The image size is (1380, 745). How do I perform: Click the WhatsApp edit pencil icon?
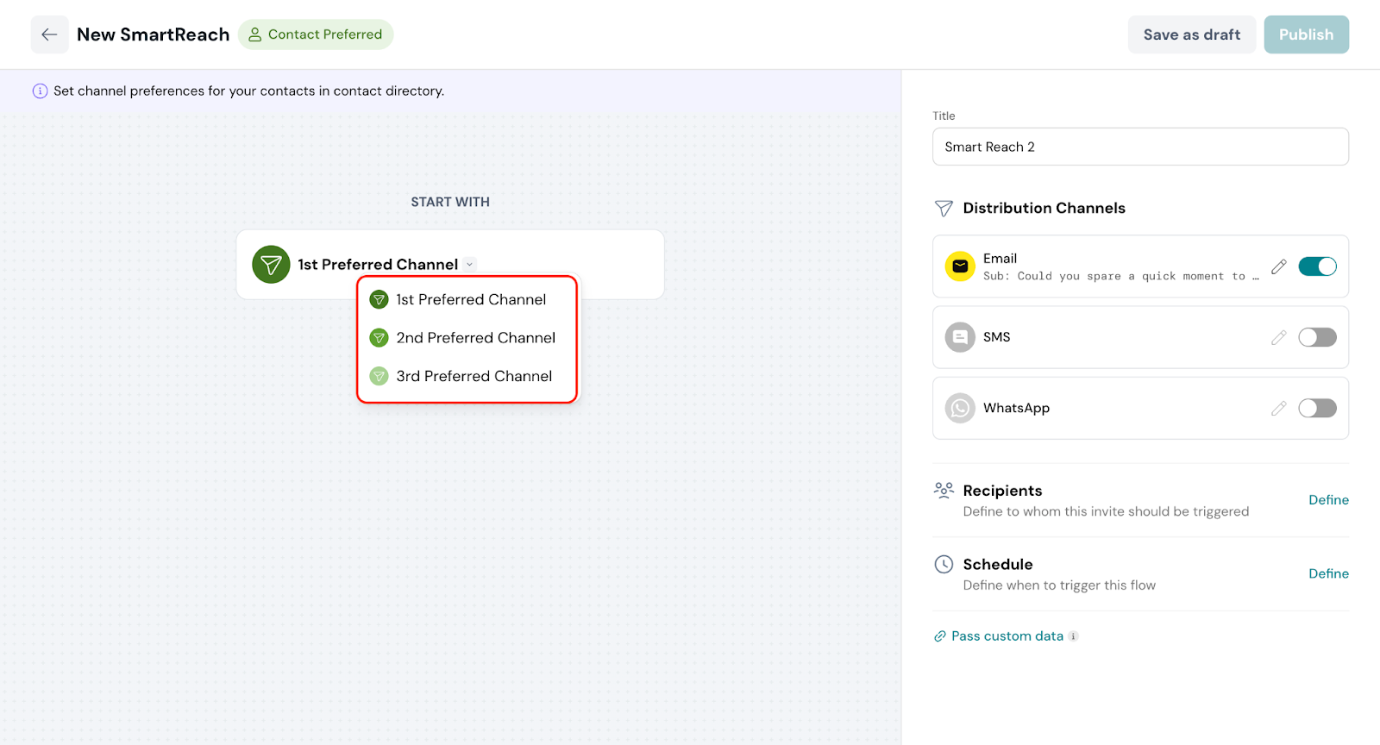[1278, 408]
